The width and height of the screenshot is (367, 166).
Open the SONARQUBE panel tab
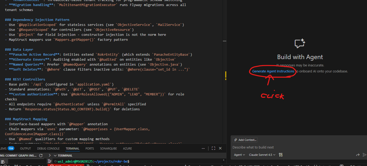tap(109, 148)
